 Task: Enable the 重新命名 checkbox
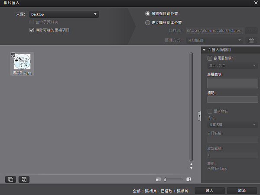[x=210, y=111]
